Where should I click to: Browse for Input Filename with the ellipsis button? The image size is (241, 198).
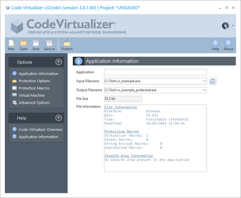click(204, 81)
